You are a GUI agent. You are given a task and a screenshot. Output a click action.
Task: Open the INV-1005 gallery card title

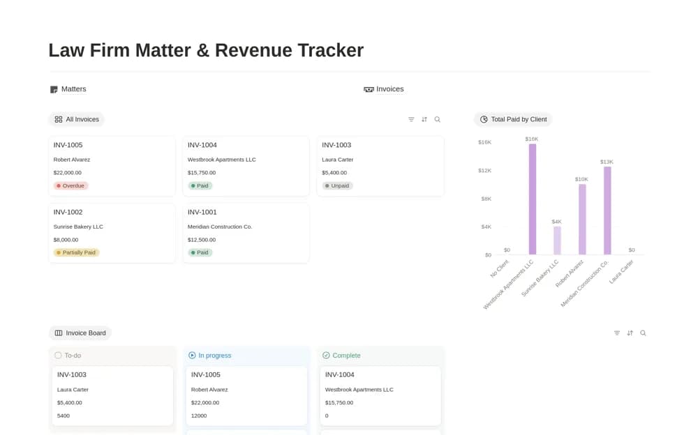click(x=68, y=145)
